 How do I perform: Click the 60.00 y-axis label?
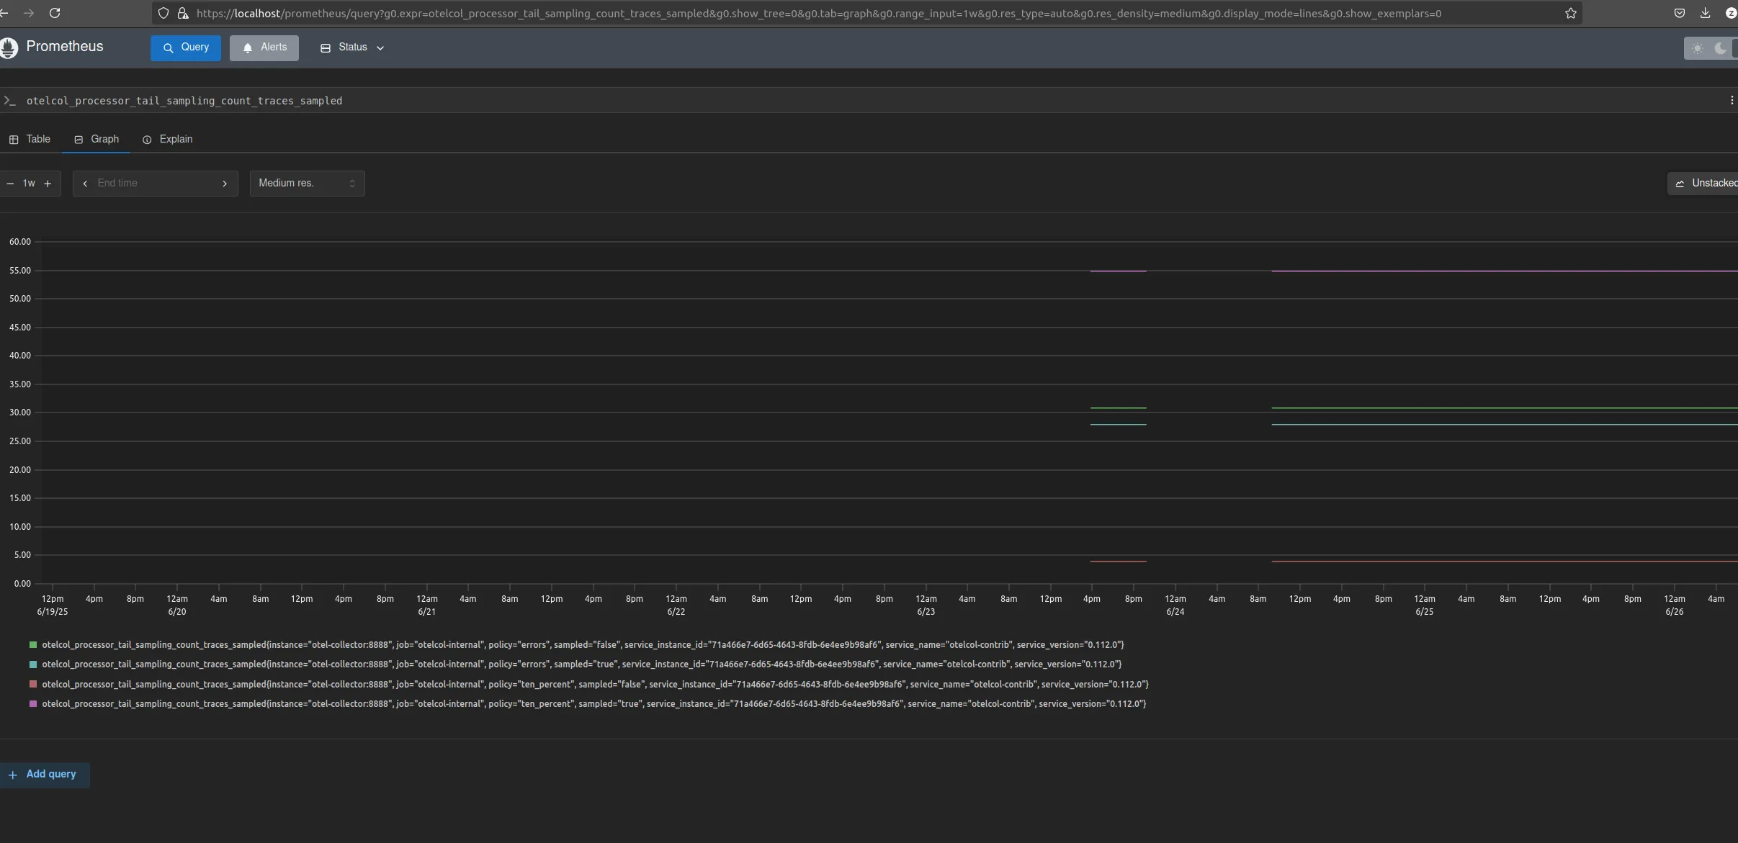pyautogui.click(x=20, y=242)
